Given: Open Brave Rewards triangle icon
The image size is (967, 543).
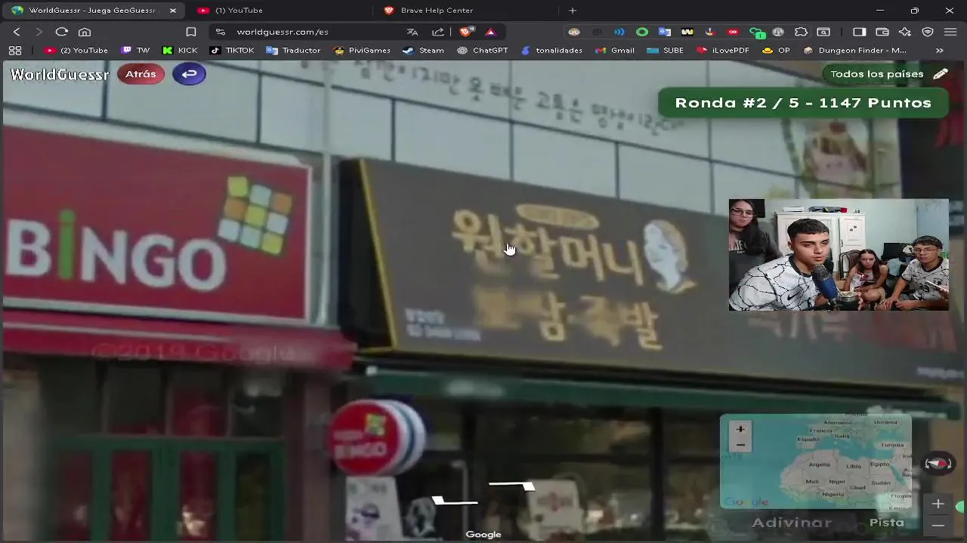Looking at the screenshot, I should [490, 32].
